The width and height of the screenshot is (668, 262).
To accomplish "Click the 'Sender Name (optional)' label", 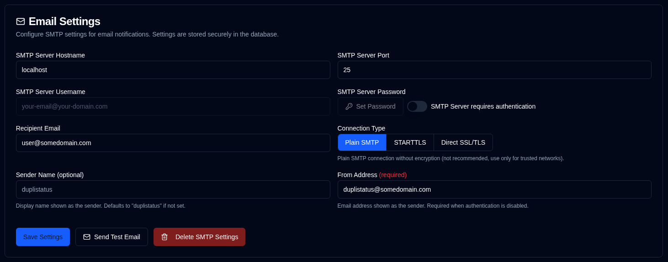I will [x=50, y=175].
